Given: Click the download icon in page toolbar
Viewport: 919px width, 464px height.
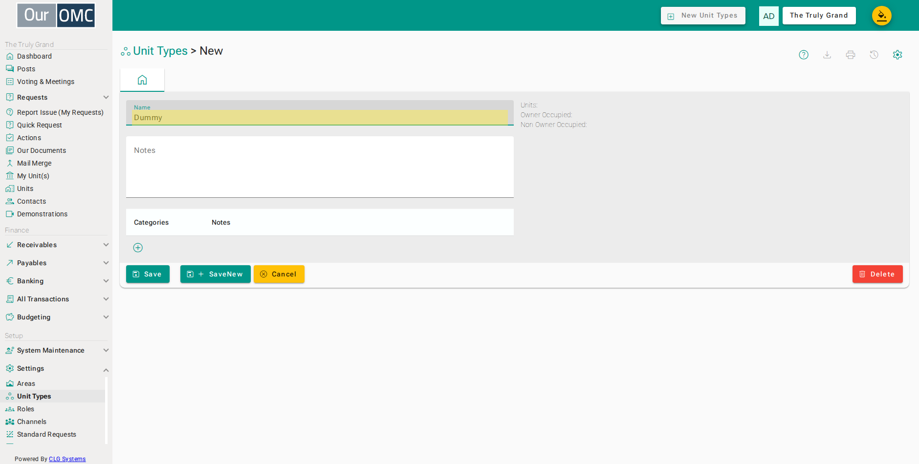Looking at the screenshot, I should 827,55.
